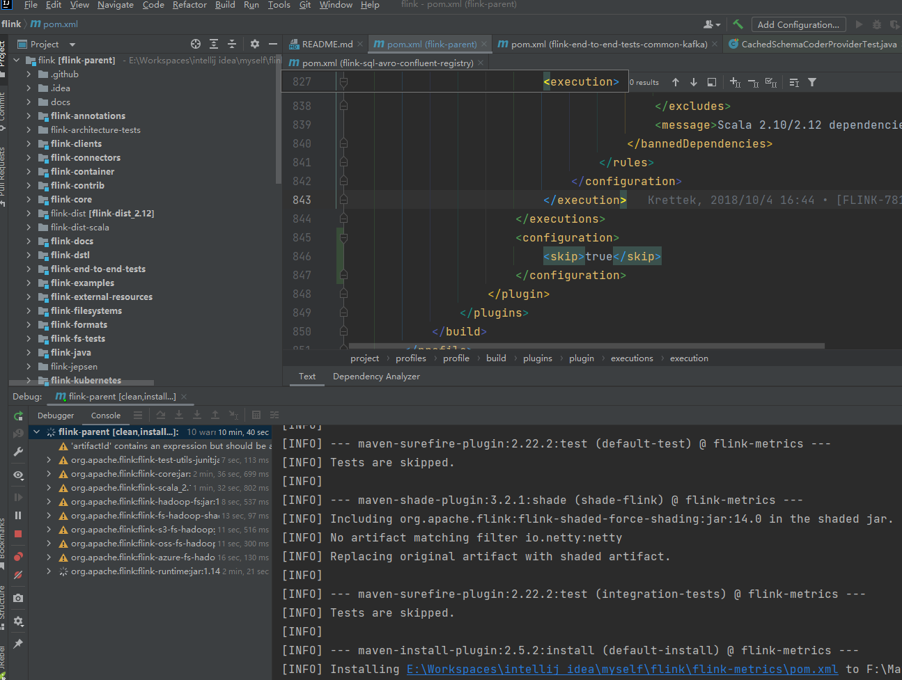Take thread dump with camera icon
The width and height of the screenshot is (902, 680).
click(x=18, y=598)
